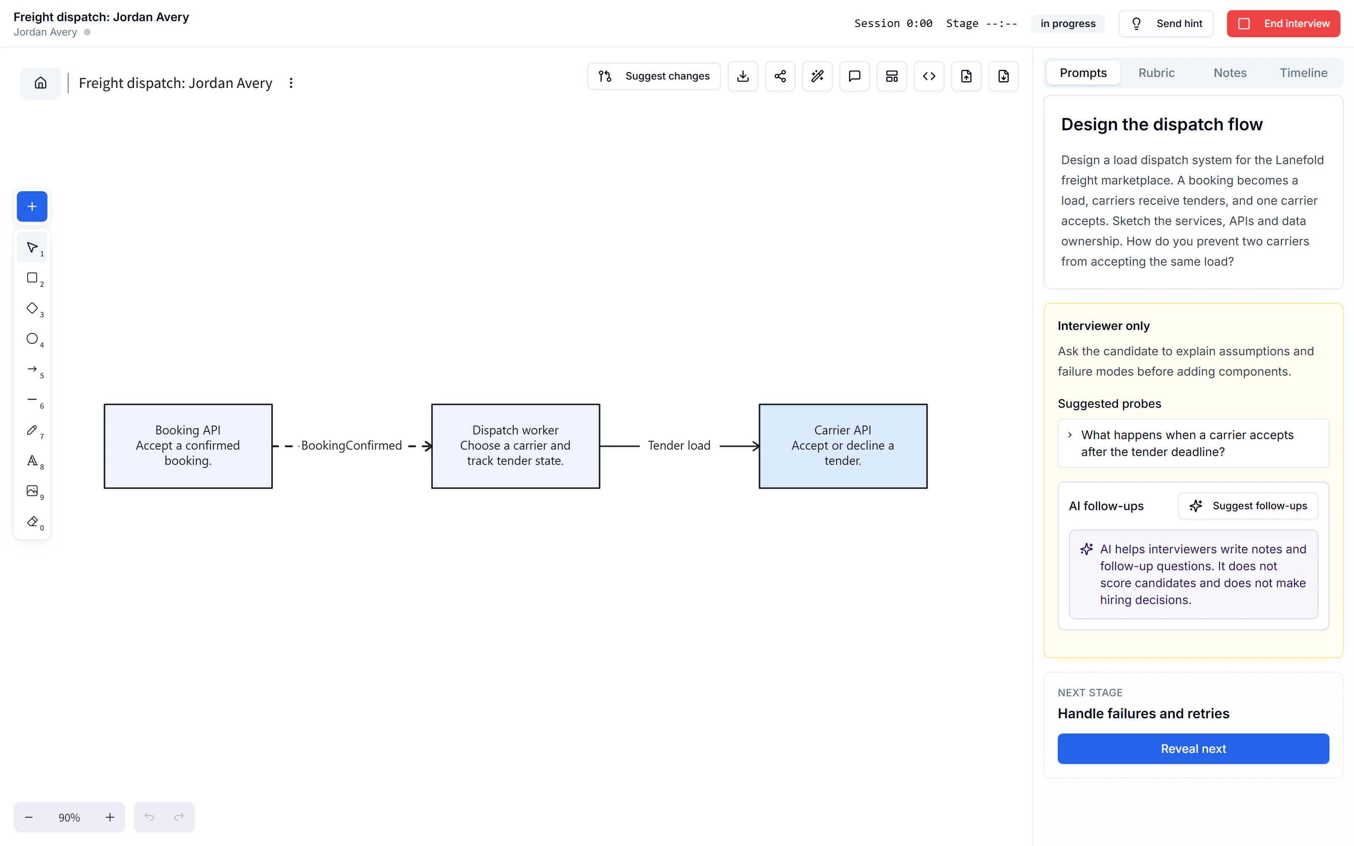Select the Dispatch worker box

coord(515,446)
